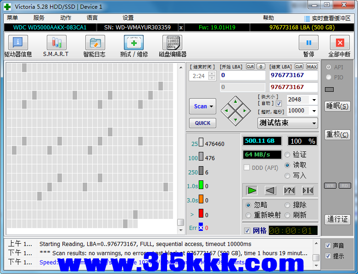
Task: Click the up arrow of navigation diamond
Action: tap(235, 101)
